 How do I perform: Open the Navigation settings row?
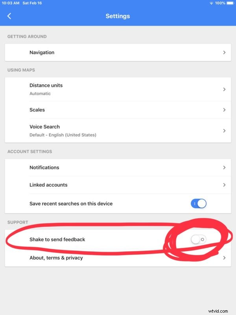(118, 52)
